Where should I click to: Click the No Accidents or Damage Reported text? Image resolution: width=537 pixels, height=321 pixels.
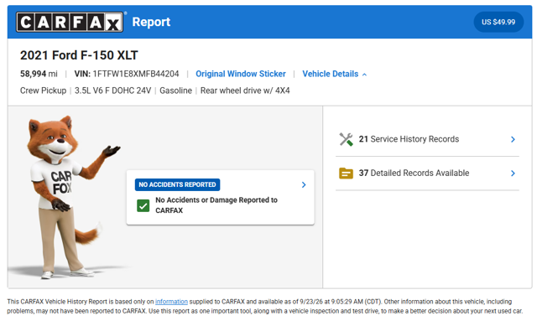(216, 205)
